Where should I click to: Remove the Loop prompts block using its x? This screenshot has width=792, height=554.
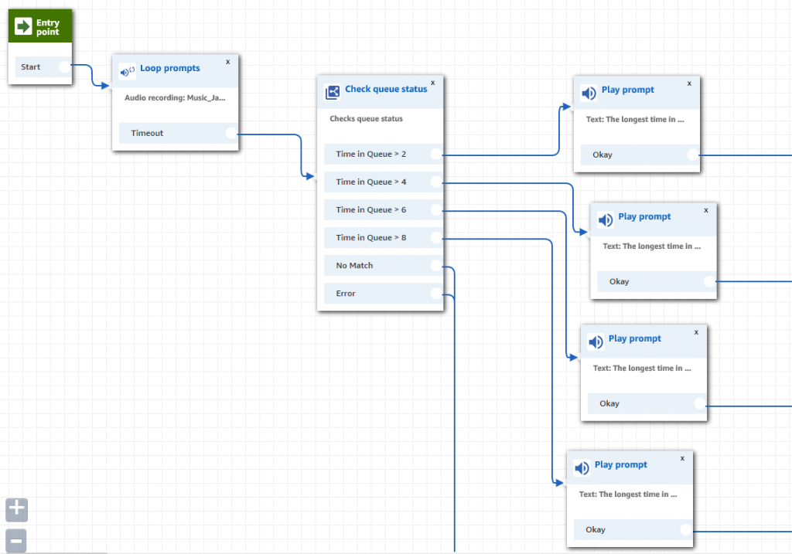227,61
